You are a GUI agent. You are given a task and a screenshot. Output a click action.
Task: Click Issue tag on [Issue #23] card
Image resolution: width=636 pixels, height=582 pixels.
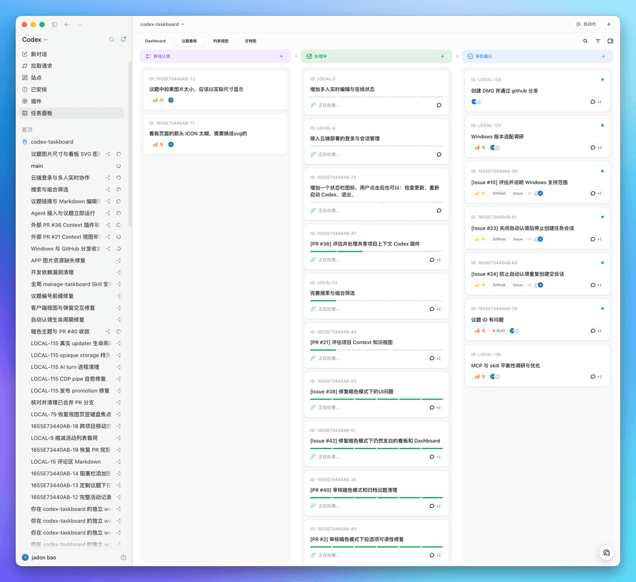tap(518, 239)
